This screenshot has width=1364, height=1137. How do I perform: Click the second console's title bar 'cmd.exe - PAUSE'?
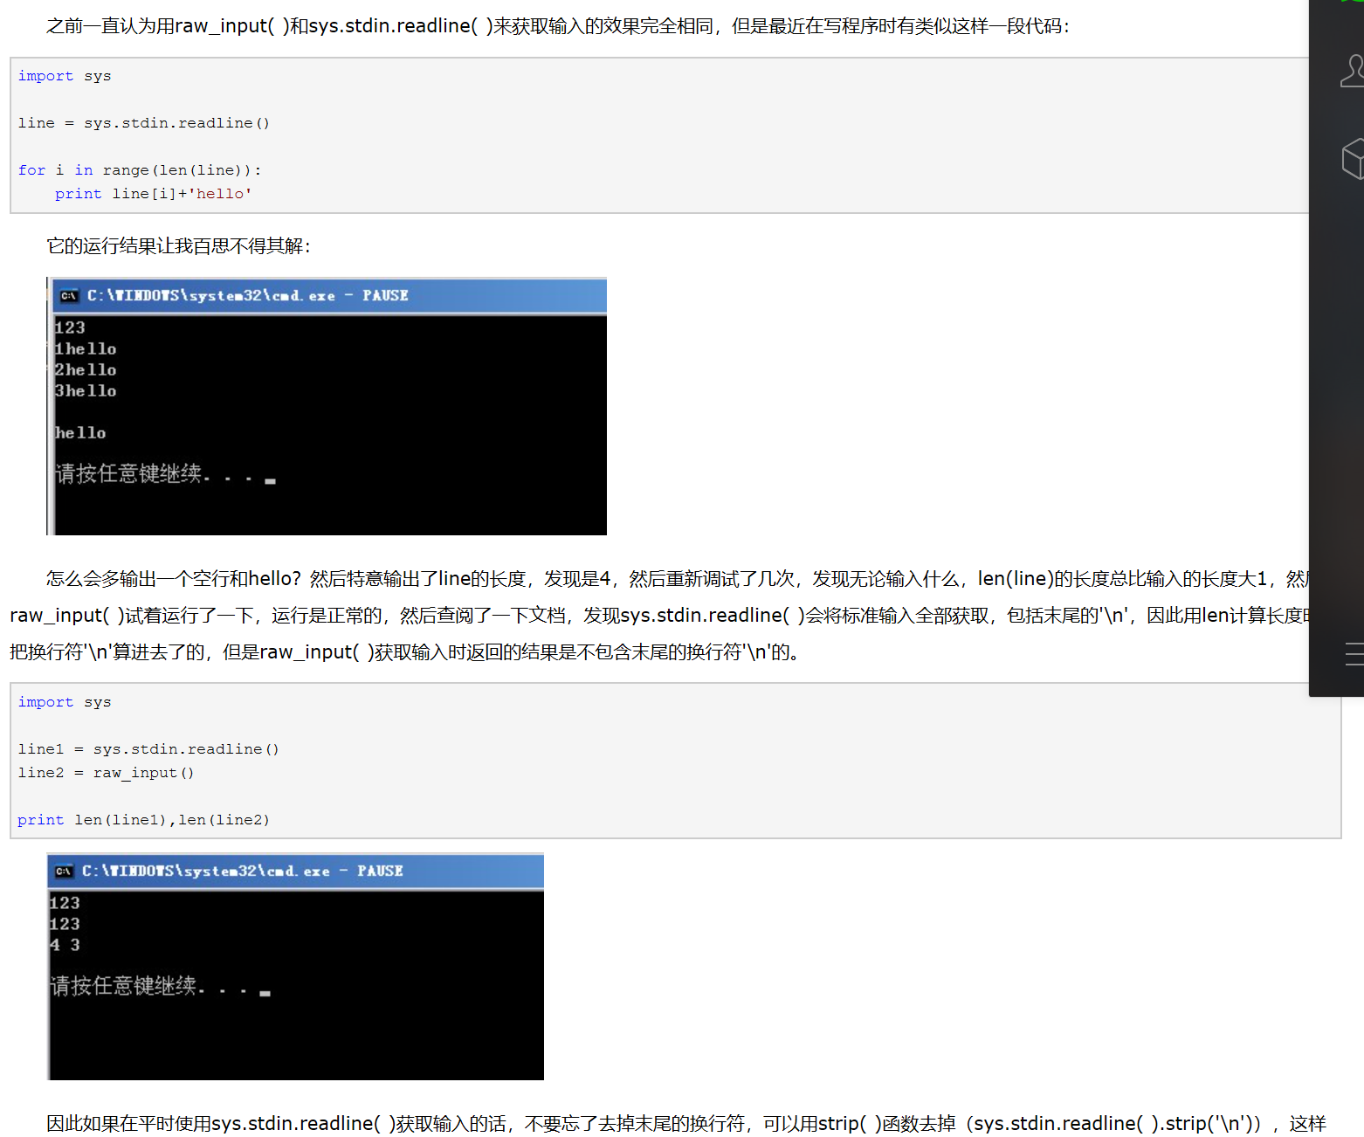[297, 871]
